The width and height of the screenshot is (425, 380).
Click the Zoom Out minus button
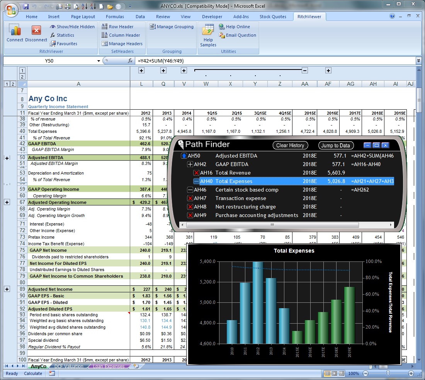(x=365, y=373)
